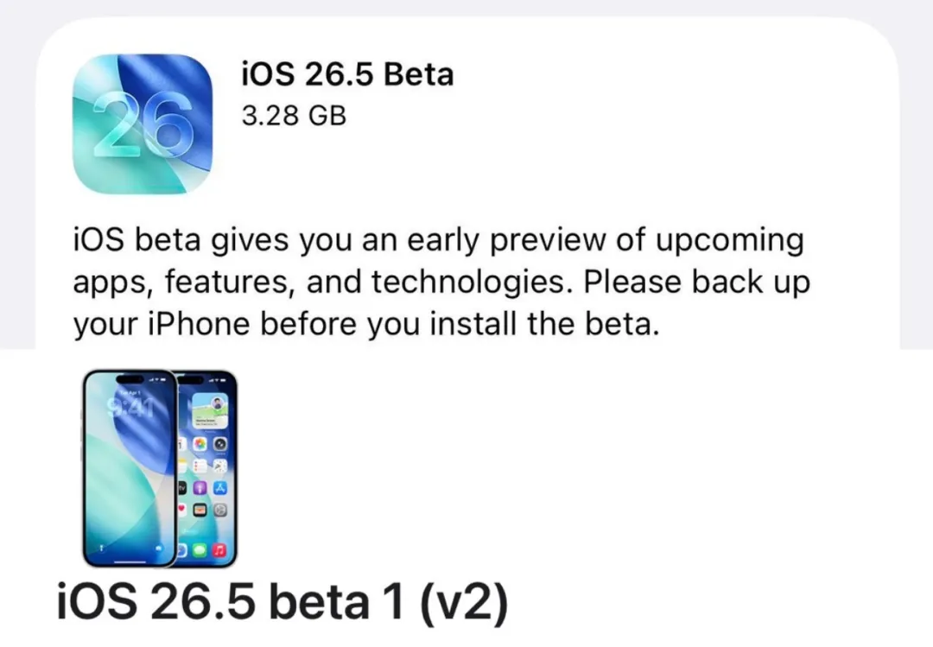Click the Photos app icon on the phone image
This screenshot has width=933, height=647.
(200, 444)
